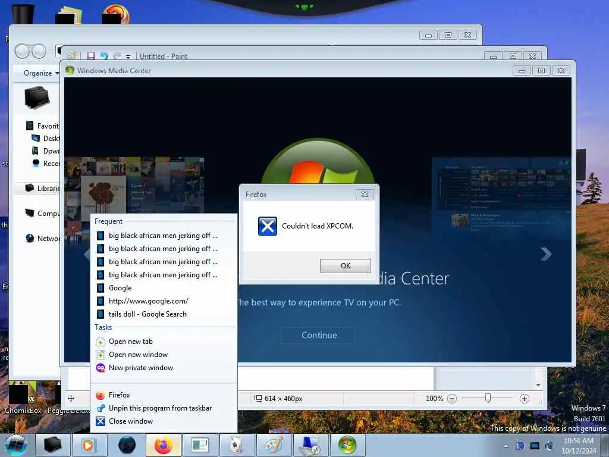609x457 pixels.
Task: Maximize the Windows Media Center window
Action: pos(541,71)
